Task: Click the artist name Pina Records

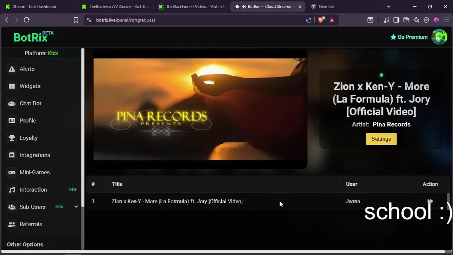Action: tap(391, 124)
